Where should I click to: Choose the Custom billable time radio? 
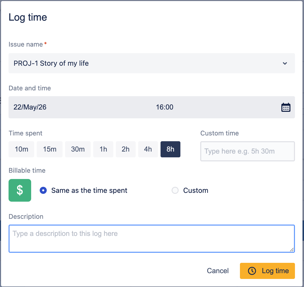coord(175,190)
